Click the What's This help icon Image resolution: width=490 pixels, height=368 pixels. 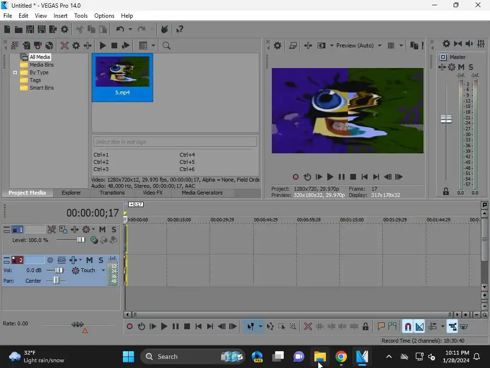coord(179,29)
